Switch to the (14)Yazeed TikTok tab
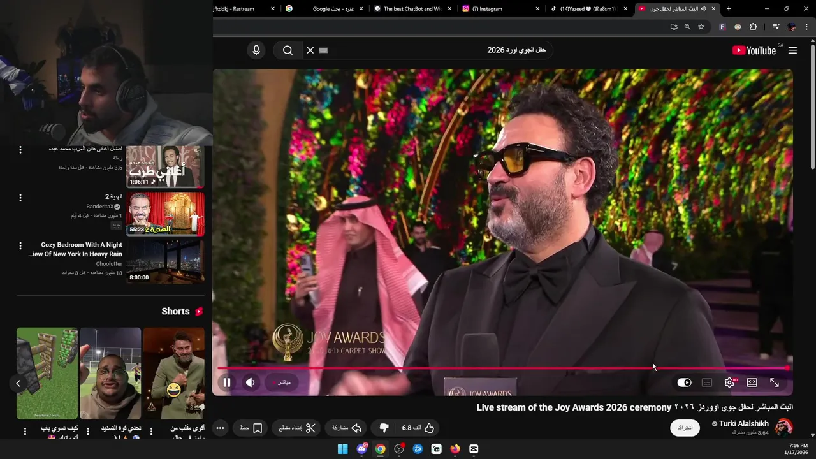Image resolution: width=816 pixels, height=459 pixels. tap(588, 9)
